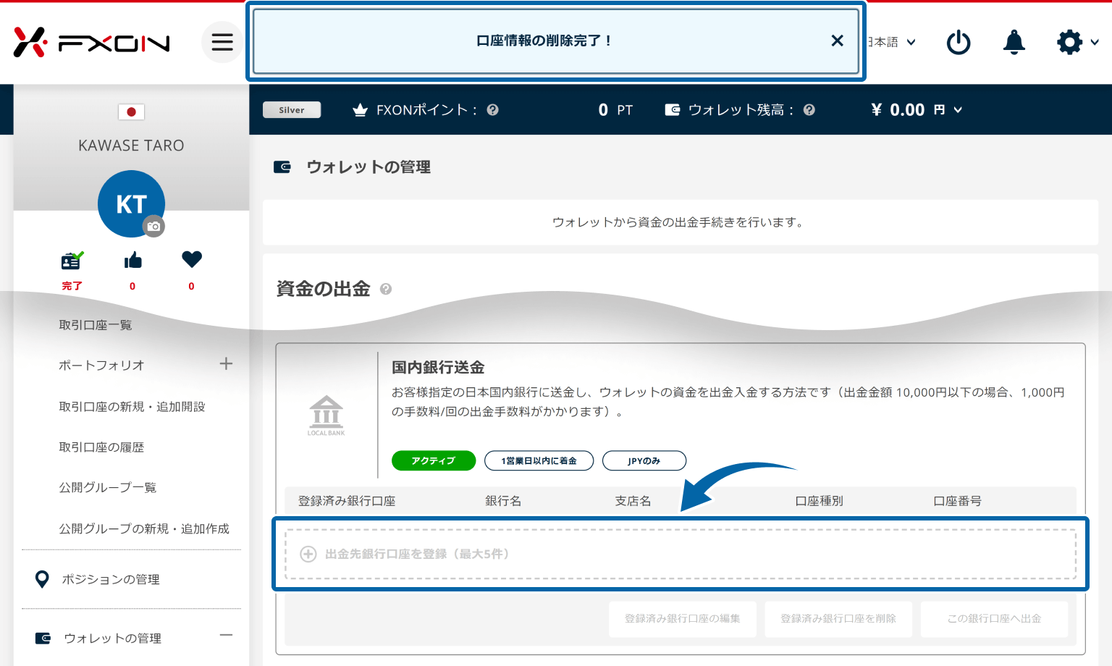Click the 登録済み銀行口座 column header

[x=347, y=501]
